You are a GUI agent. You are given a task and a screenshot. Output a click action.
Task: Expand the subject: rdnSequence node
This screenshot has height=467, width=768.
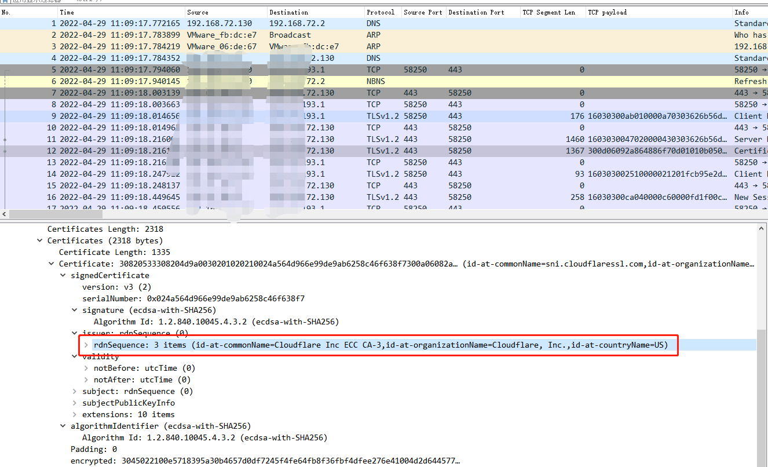[75, 392]
